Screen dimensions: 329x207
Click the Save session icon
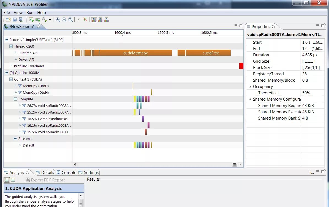click(x=15, y=20)
